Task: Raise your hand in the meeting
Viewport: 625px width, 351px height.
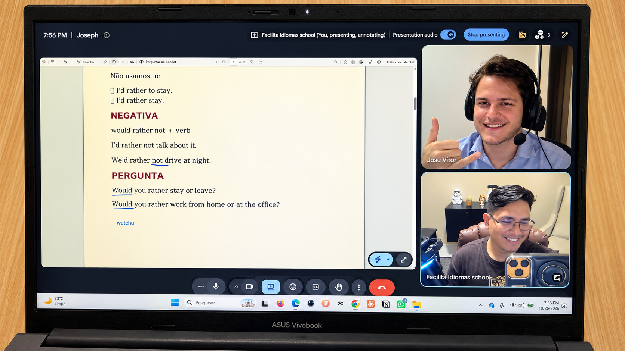Action: click(x=338, y=287)
